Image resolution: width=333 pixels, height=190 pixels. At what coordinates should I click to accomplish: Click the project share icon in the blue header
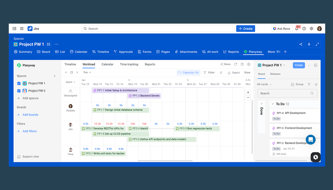301,44
